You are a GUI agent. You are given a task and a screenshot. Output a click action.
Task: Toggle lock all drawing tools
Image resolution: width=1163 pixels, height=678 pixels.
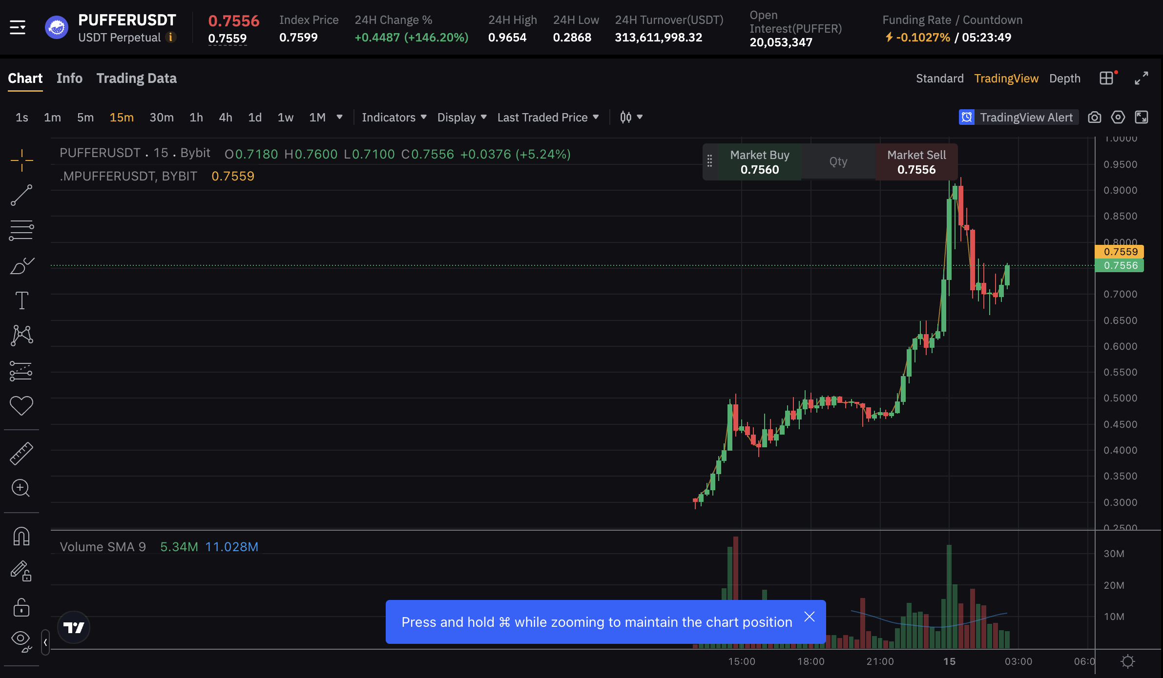21,608
